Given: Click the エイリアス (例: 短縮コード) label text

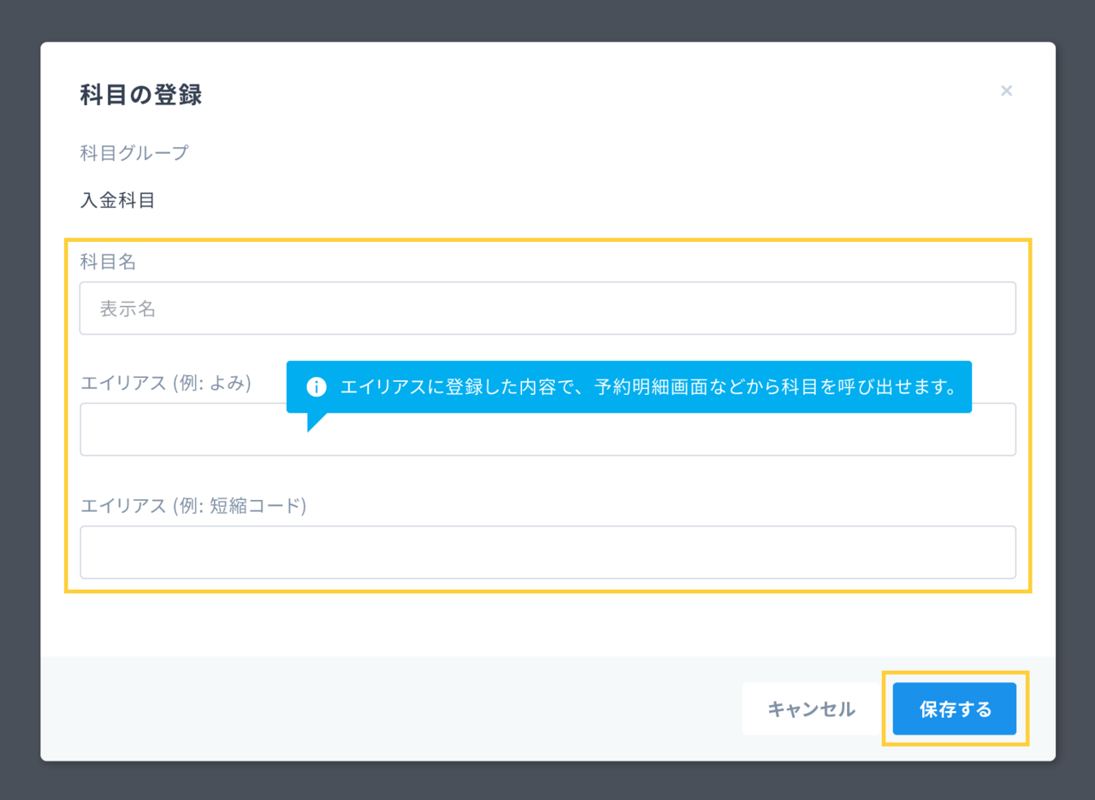Looking at the screenshot, I should [193, 506].
